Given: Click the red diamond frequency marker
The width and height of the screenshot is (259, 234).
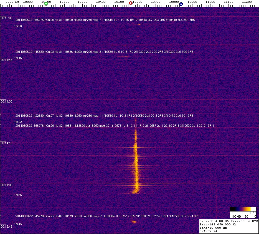Looking at the screenshot, I should 131,3.
